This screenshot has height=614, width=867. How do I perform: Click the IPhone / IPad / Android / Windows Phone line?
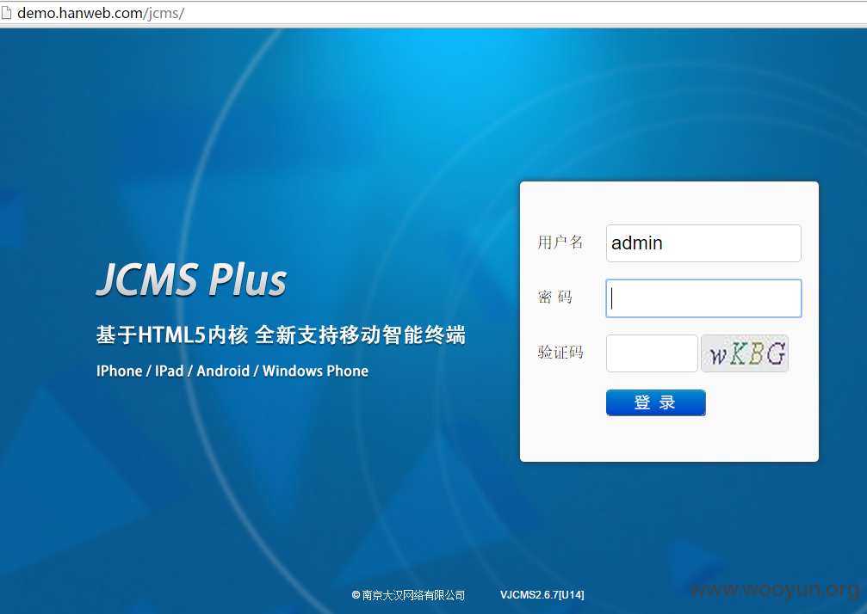click(x=232, y=371)
